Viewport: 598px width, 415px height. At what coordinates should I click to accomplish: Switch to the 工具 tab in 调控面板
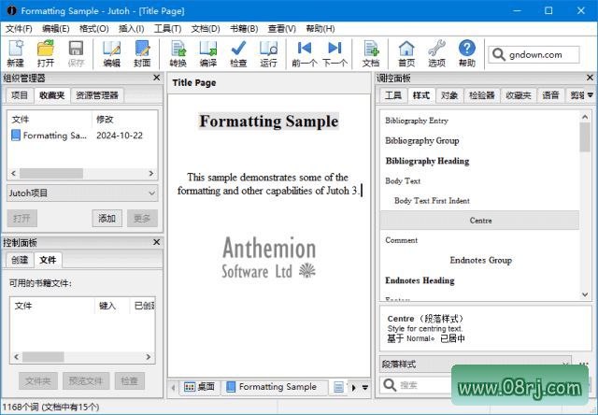392,95
